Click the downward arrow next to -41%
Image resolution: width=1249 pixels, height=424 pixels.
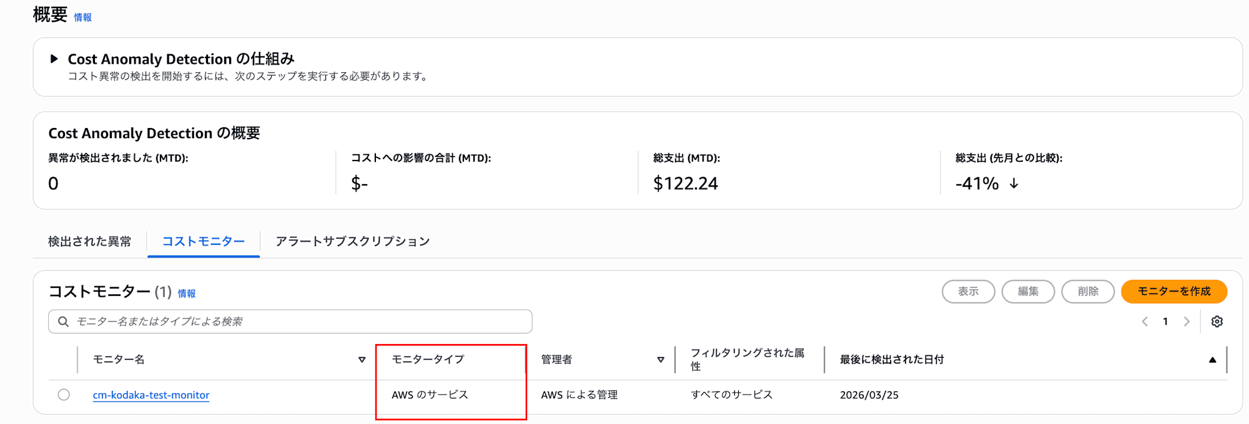[1015, 184]
